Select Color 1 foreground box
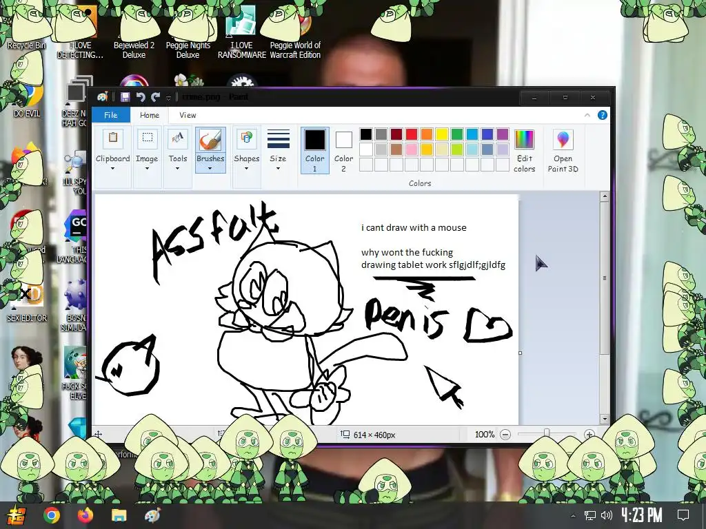The image size is (706, 529). coord(314,150)
